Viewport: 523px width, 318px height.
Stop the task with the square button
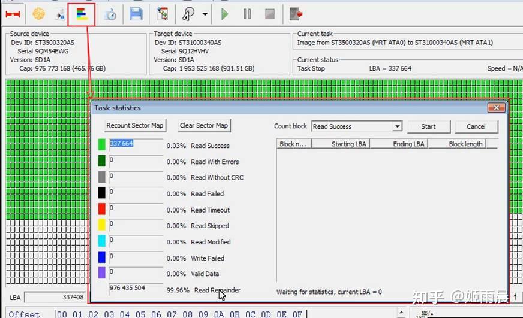point(270,14)
